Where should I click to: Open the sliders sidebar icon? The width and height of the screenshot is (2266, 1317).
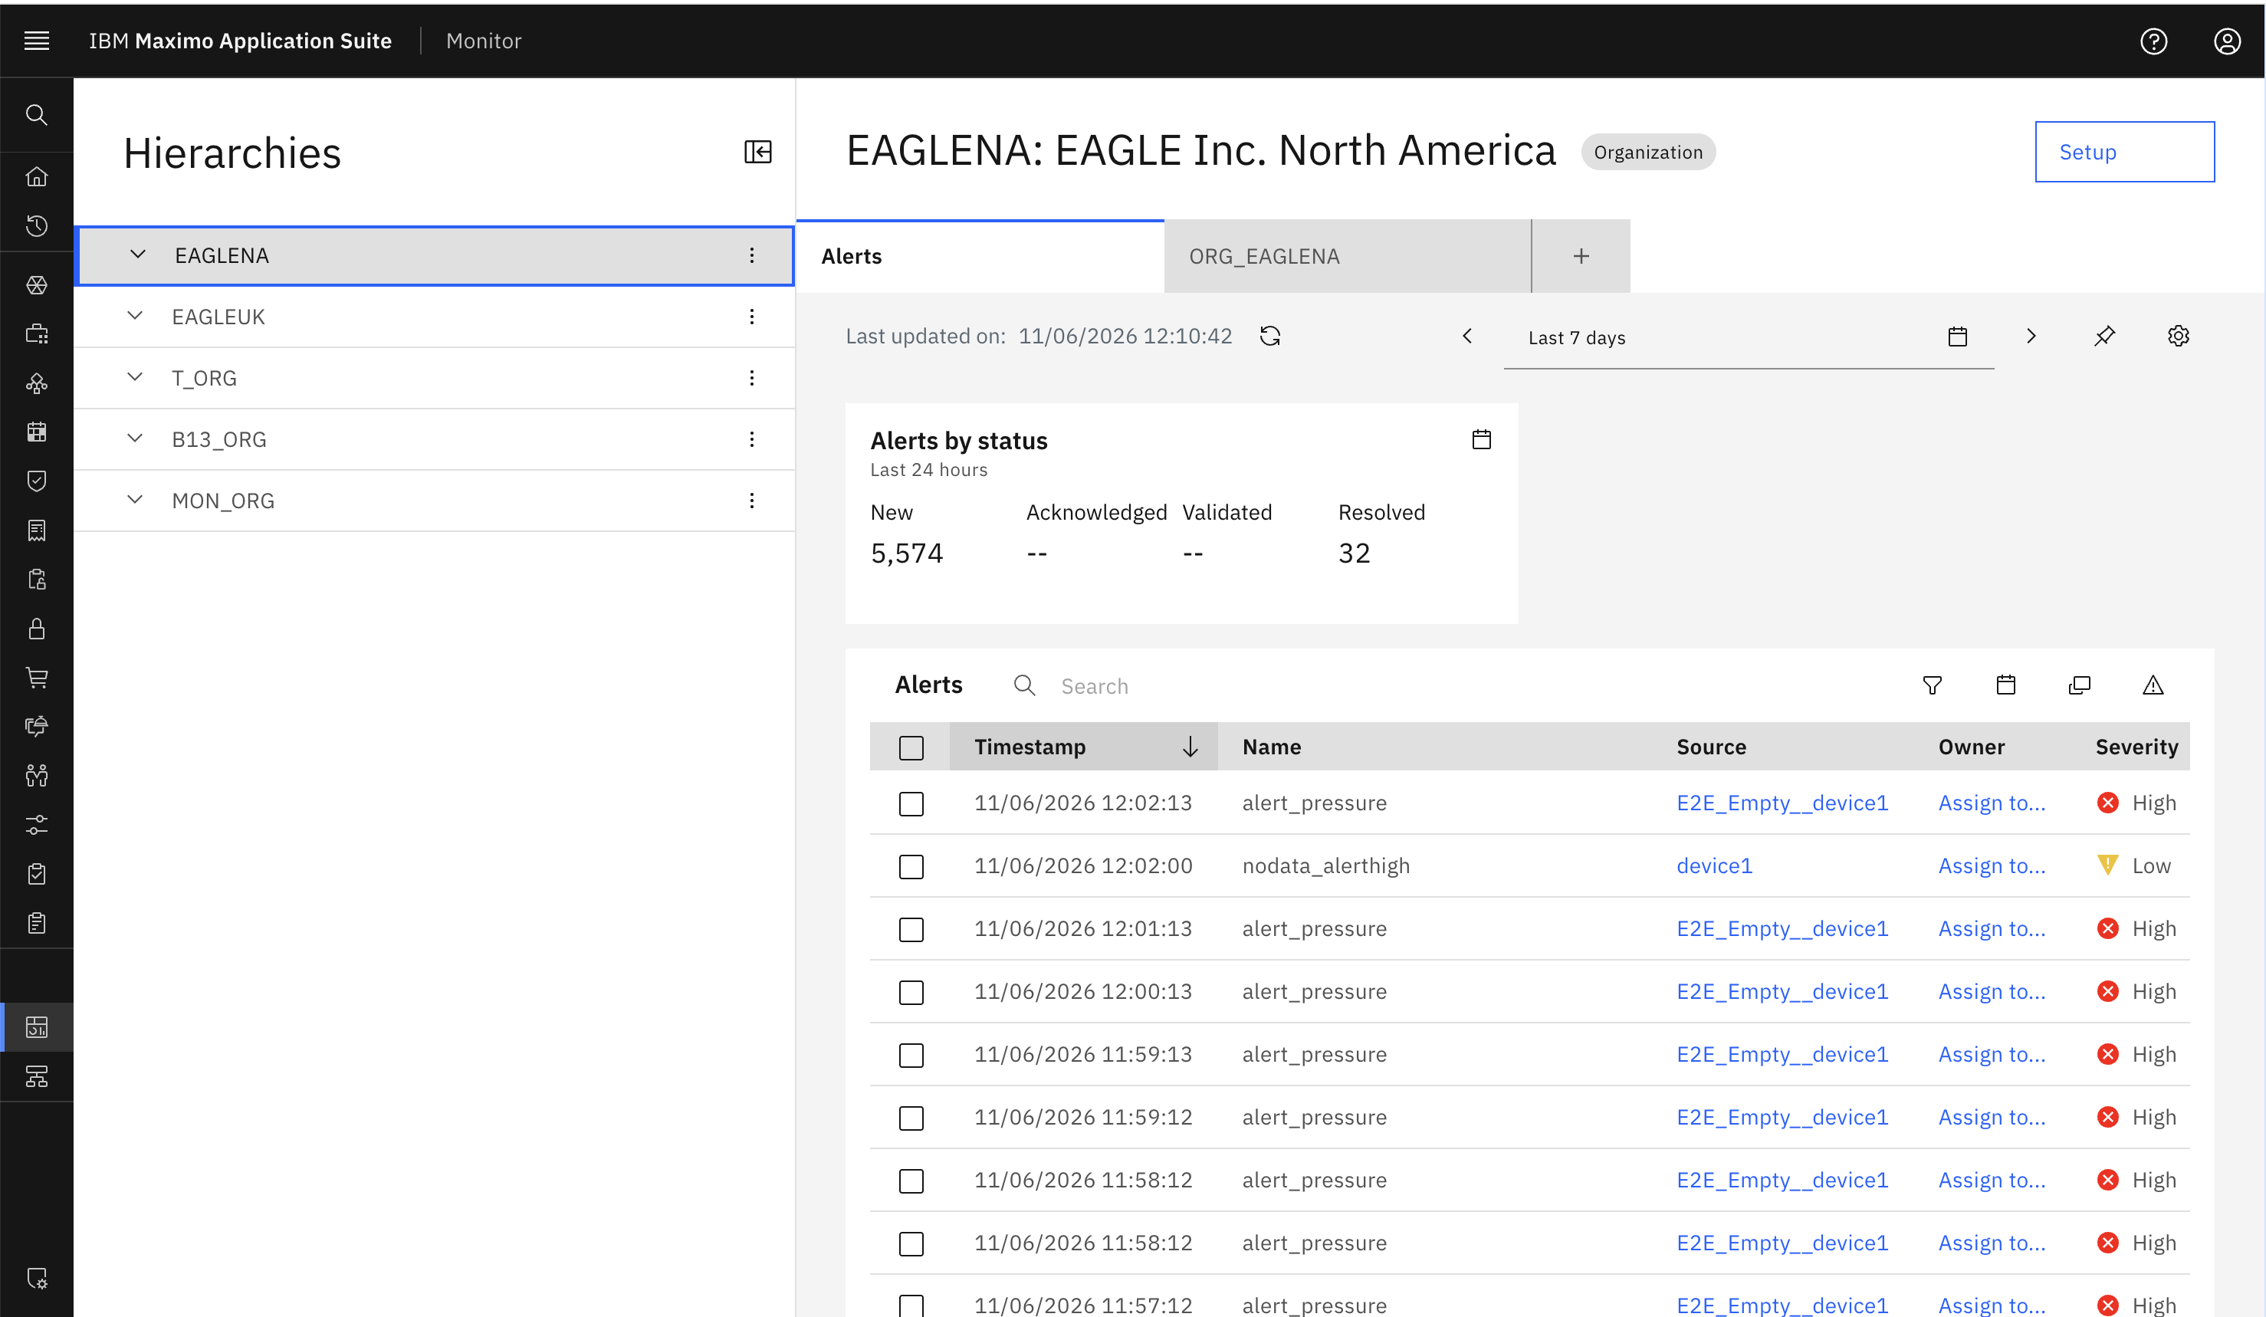click(37, 824)
